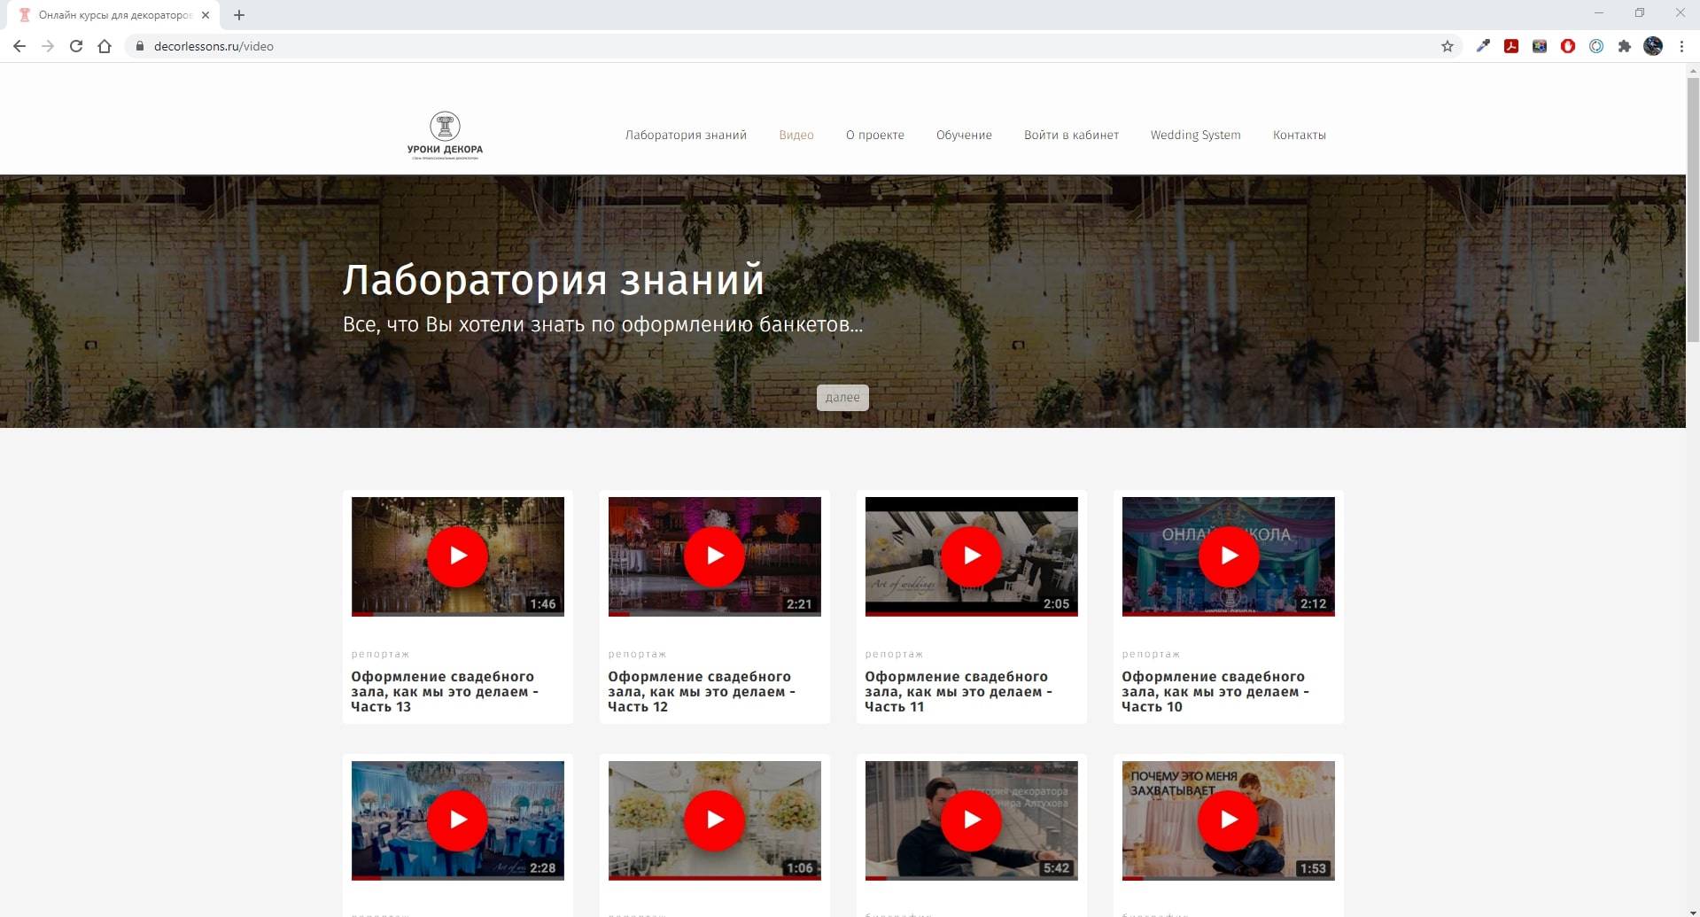Click the репортаж label above Часть 10

tap(1151, 654)
